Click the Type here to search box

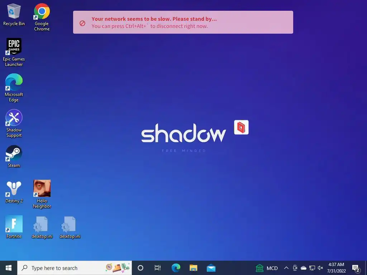click(x=75, y=268)
